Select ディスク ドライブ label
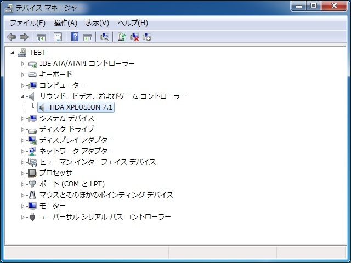The width and height of the screenshot is (351, 263). pos(67,129)
